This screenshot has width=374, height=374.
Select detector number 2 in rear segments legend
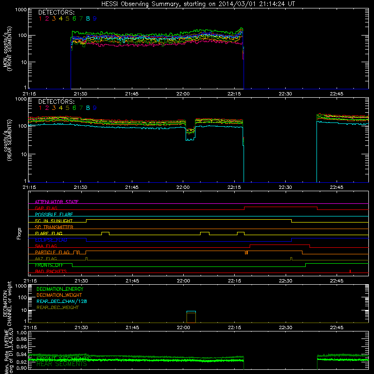(x=47, y=108)
